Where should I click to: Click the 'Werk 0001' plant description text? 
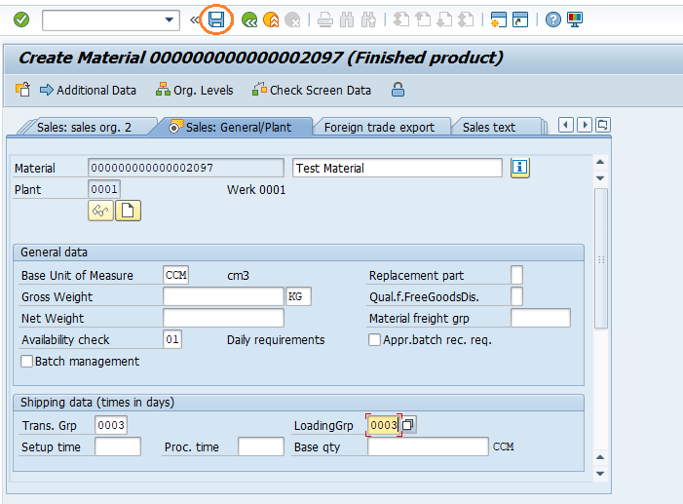tap(256, 190)
